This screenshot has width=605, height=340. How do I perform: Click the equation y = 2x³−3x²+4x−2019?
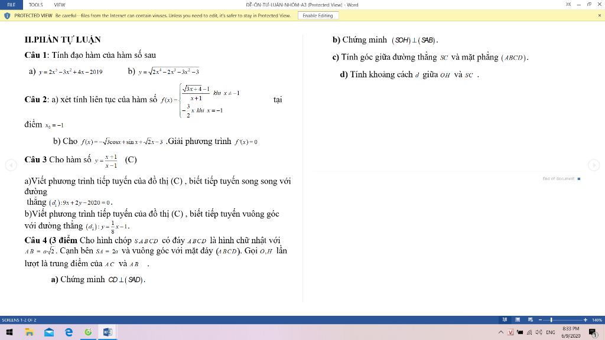[x=71, y=71]
